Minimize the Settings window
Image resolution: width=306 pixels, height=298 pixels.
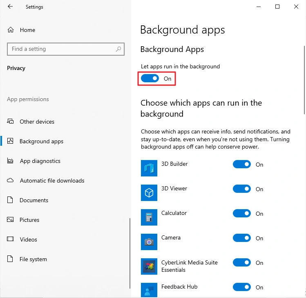point(259,7)
